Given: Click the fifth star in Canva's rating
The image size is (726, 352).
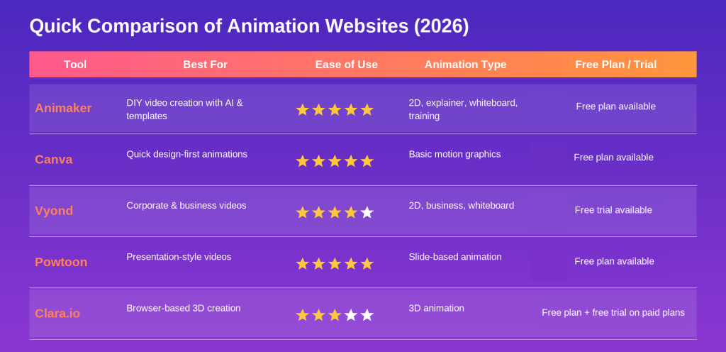Looking at the screenshot, I should coord(367,161).
